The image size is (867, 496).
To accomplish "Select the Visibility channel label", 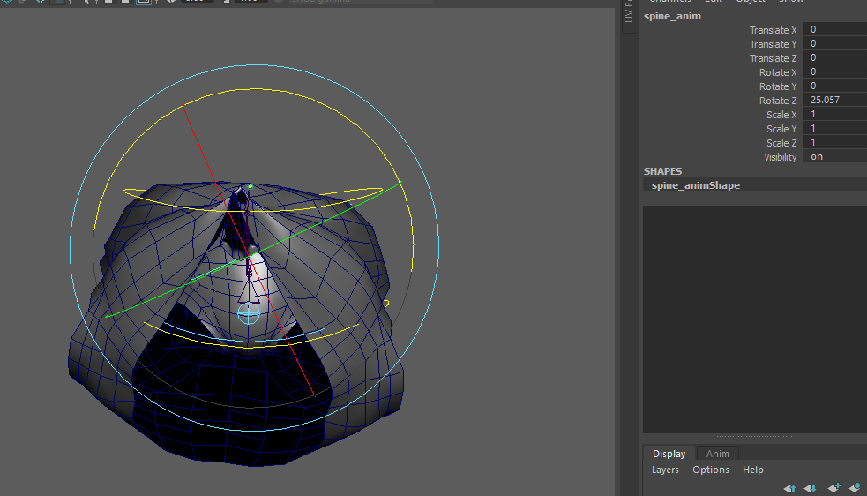I will (x=781, y=157).
